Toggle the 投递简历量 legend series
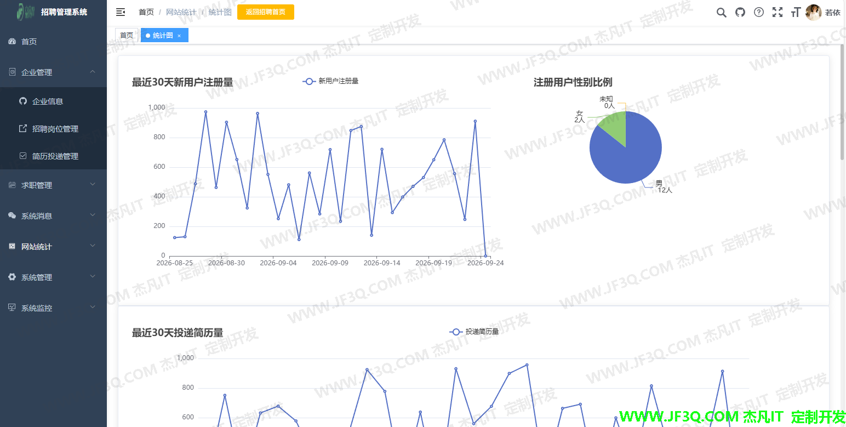Image resolution: width=846 pixels, height=427 pixels. click(474, 332)
